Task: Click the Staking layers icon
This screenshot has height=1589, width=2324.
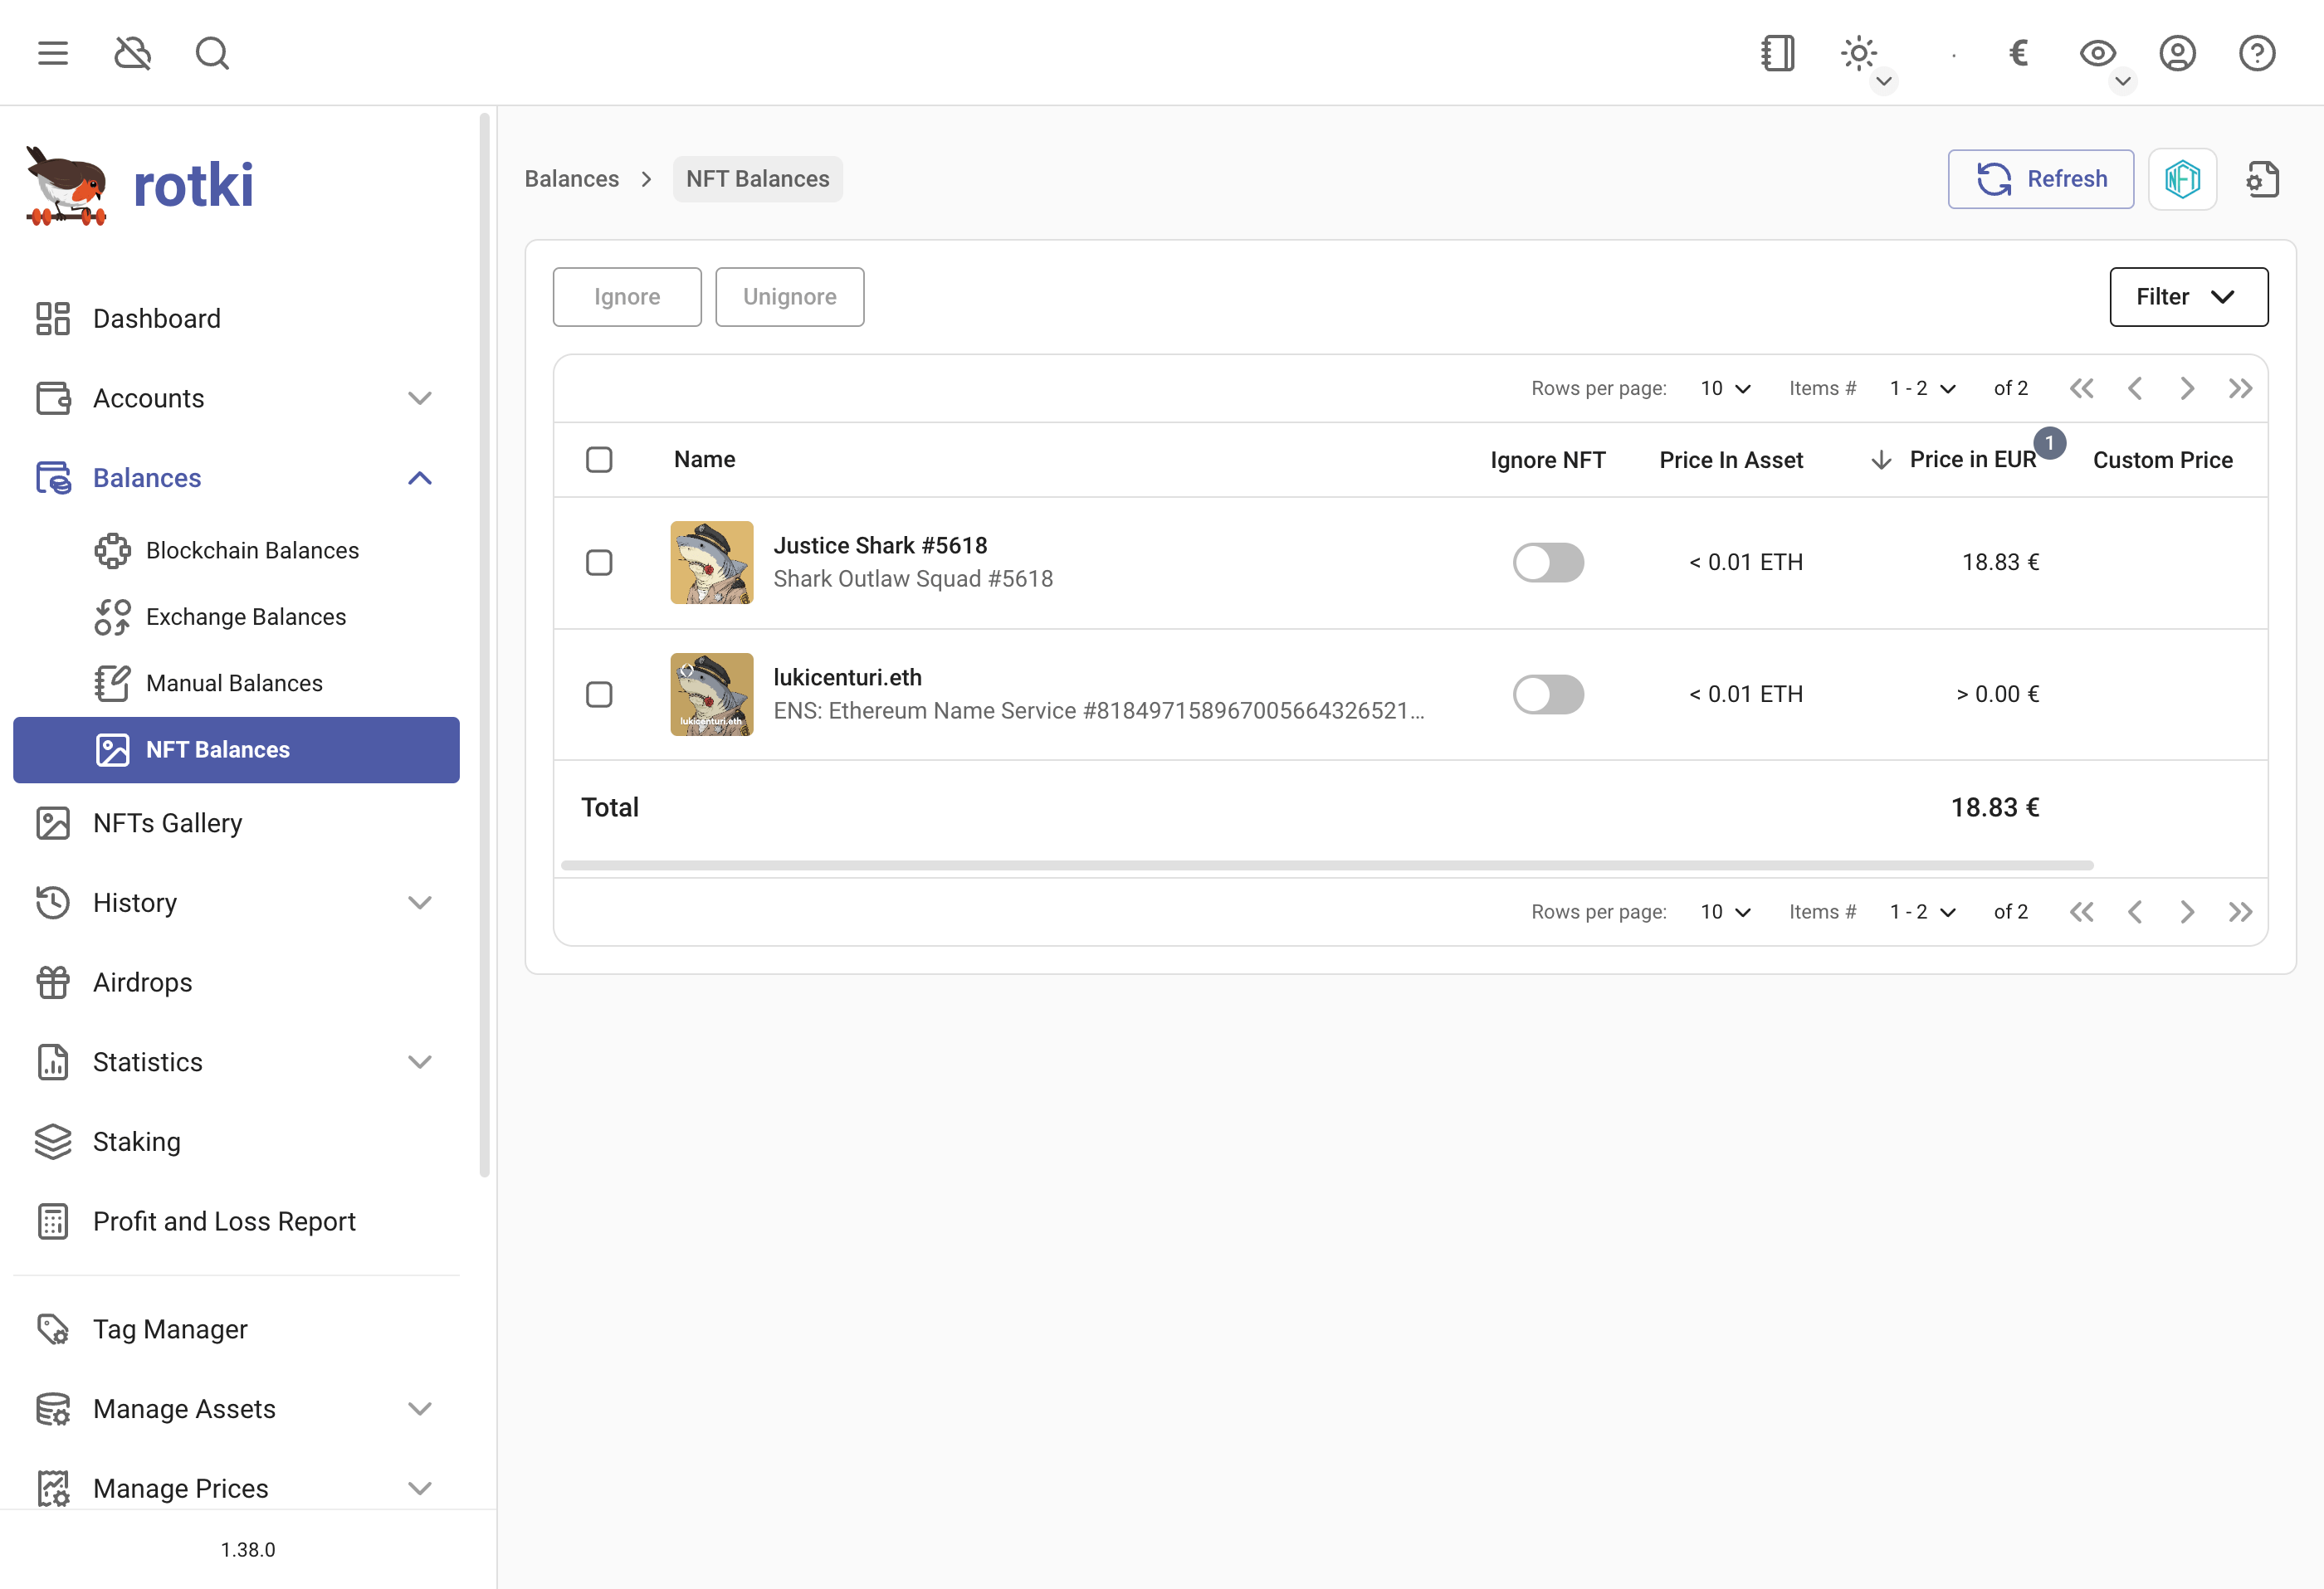Action: (53, 1142)
